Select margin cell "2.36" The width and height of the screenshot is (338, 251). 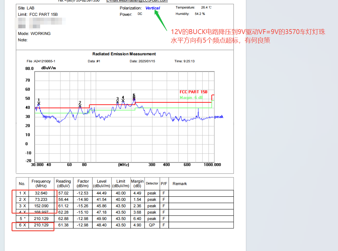137,206
